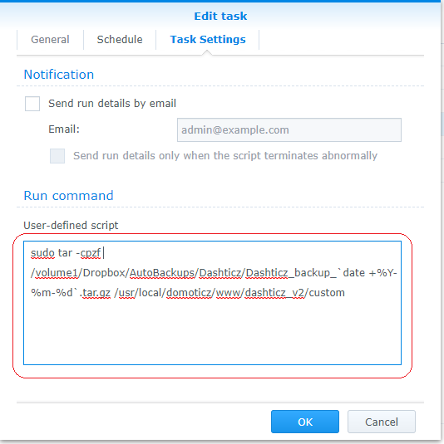This screenshot has width=444, height=444.
Task: Open the Schedule tab
Action: pos(120,40)
